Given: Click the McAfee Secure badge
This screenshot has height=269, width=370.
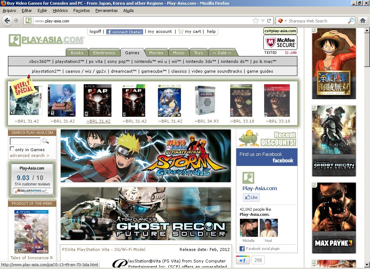Looking at the screenshot, I should [x=280, y=43].
